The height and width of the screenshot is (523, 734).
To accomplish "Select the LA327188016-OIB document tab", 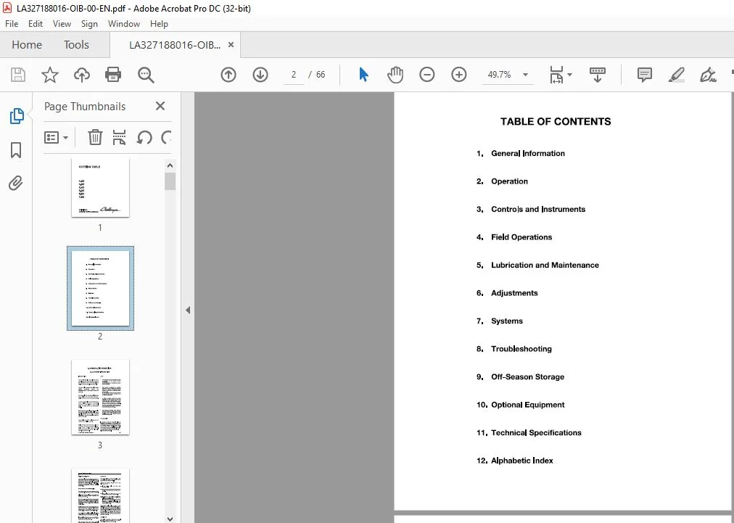I will coord(175,45).
